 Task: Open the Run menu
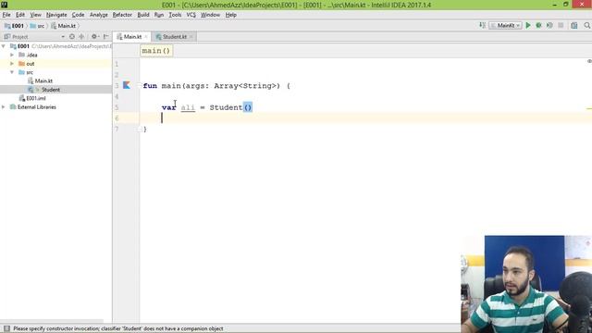159,15
